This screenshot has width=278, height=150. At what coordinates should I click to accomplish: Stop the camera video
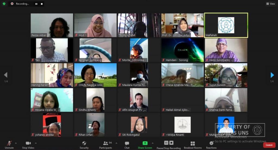click(x=28, y=145)
